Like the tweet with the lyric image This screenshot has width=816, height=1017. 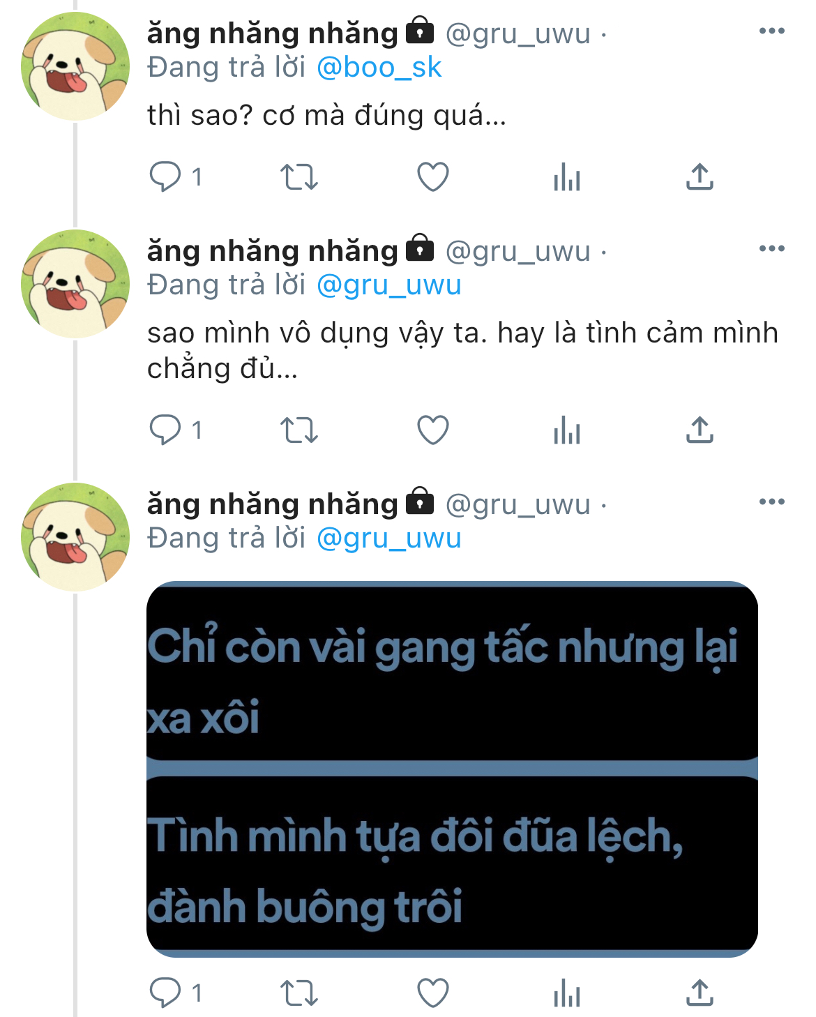[433, 993]
